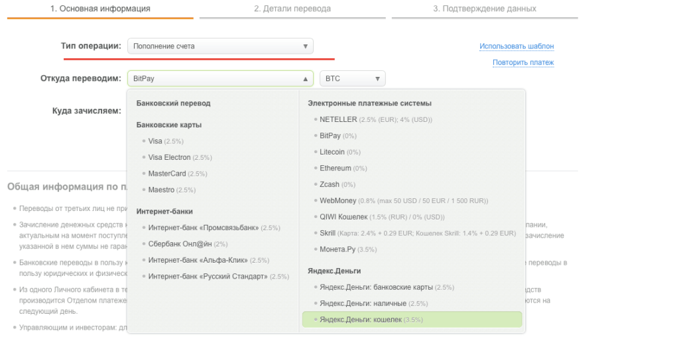Pick WebMoney payment system
This screenshot has height=339, width=679.
click(338, 200)
